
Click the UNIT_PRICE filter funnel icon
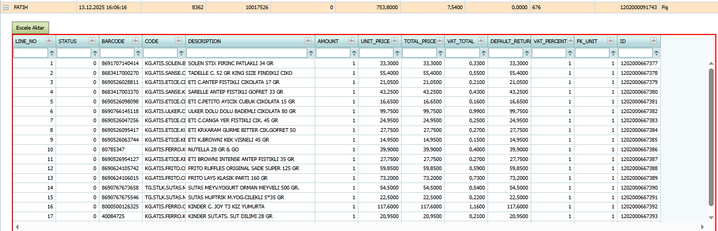(397, 53)
